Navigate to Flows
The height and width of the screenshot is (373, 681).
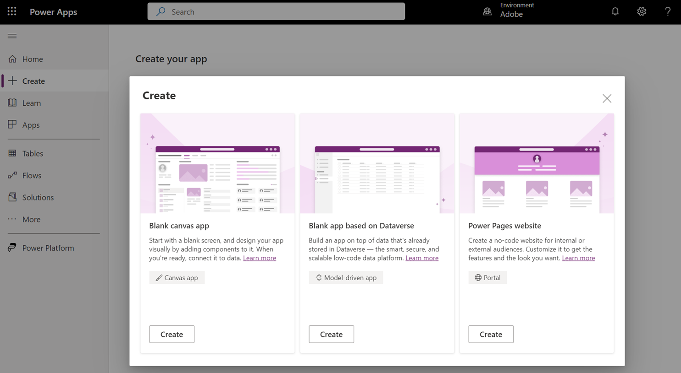31,175
